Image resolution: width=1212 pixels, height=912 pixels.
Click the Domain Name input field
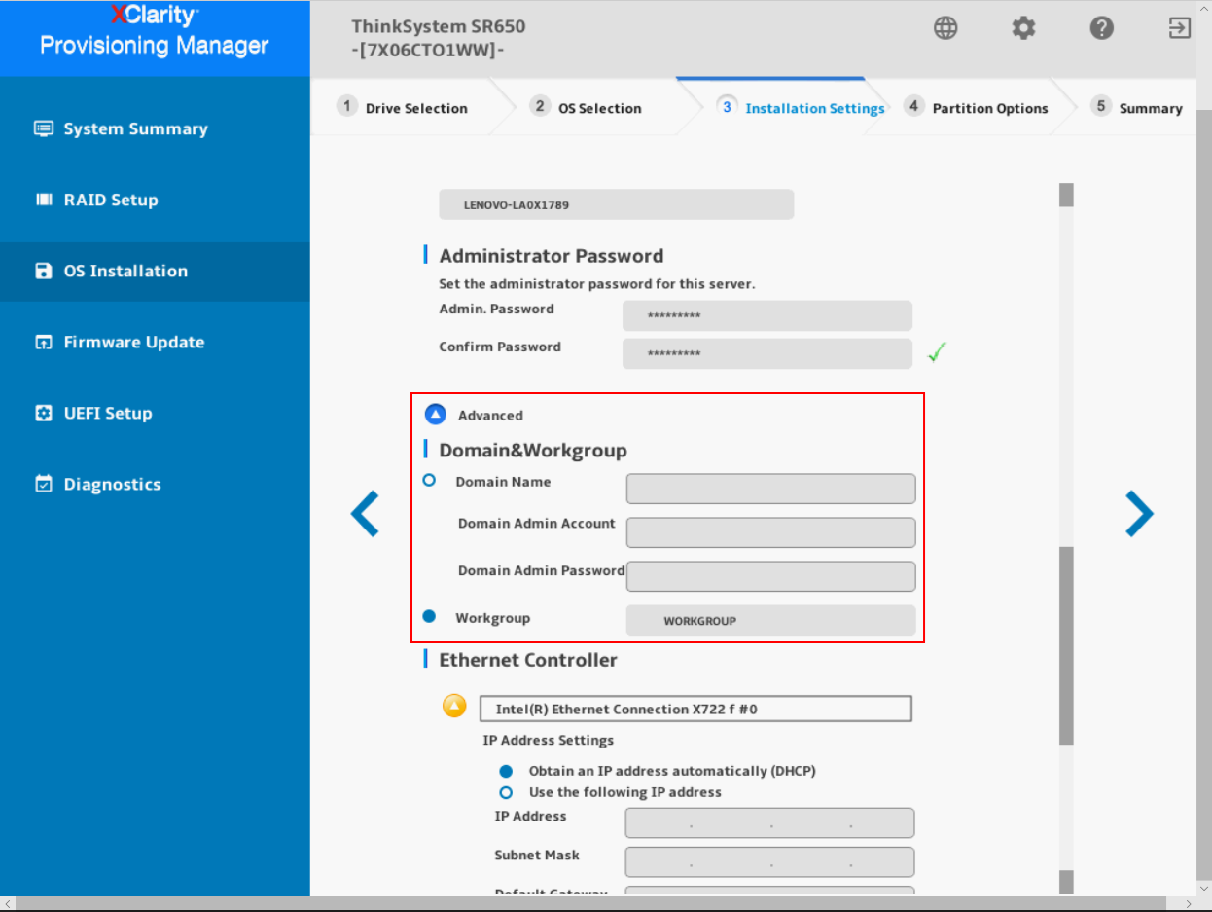pos(770,489)
